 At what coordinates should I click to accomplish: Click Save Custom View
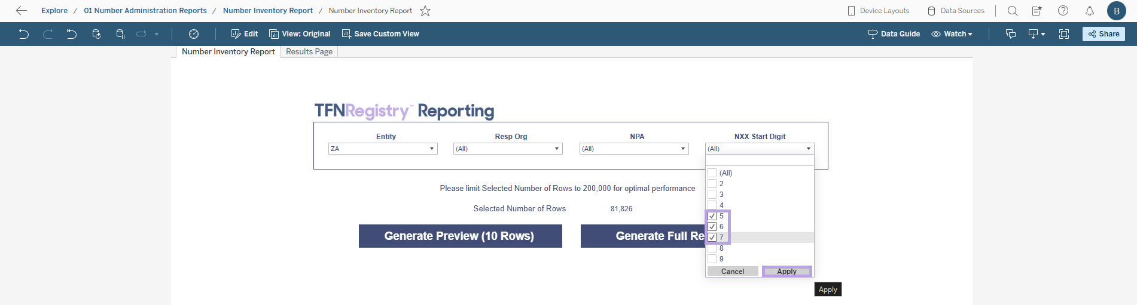(380, 34)
